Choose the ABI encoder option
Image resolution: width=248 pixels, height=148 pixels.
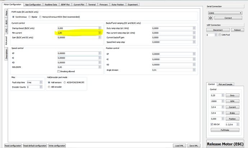point(49,87)
